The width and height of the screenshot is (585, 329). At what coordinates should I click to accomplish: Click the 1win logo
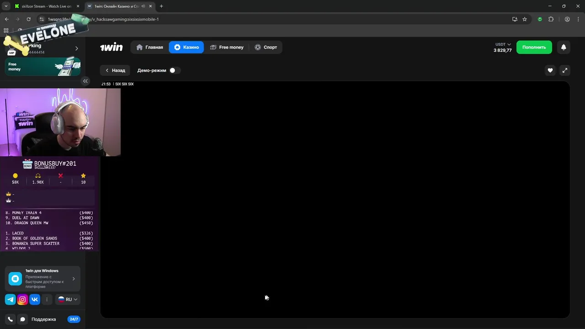(x=112, y=47)
